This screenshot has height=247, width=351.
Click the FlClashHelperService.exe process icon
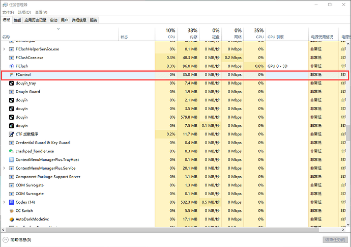11,49
